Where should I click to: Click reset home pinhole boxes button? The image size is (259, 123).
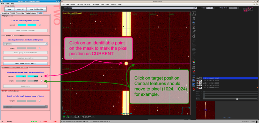click(25, 63)
